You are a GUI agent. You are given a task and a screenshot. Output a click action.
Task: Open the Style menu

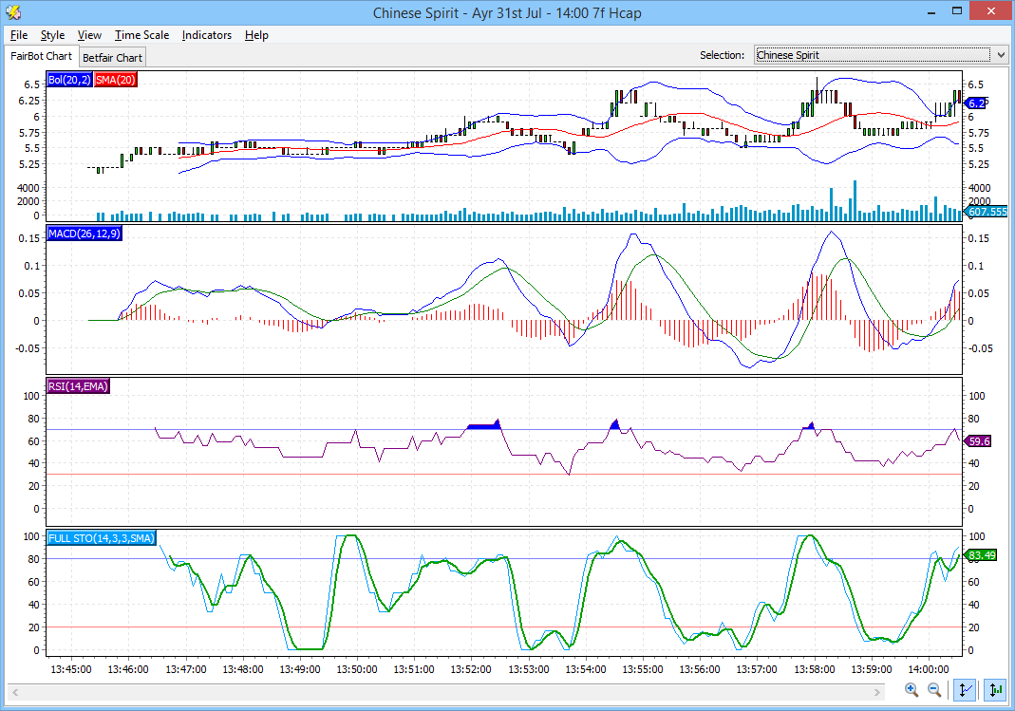coord(52,35)
